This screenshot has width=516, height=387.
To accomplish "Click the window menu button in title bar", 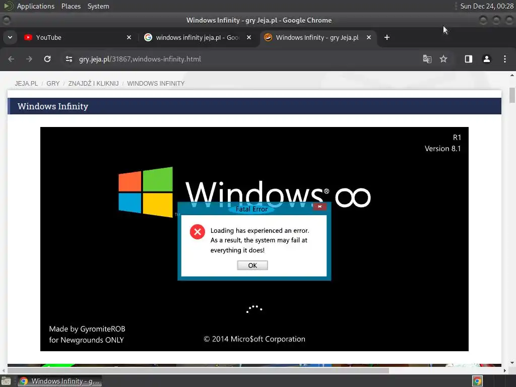I will [6, 20].
